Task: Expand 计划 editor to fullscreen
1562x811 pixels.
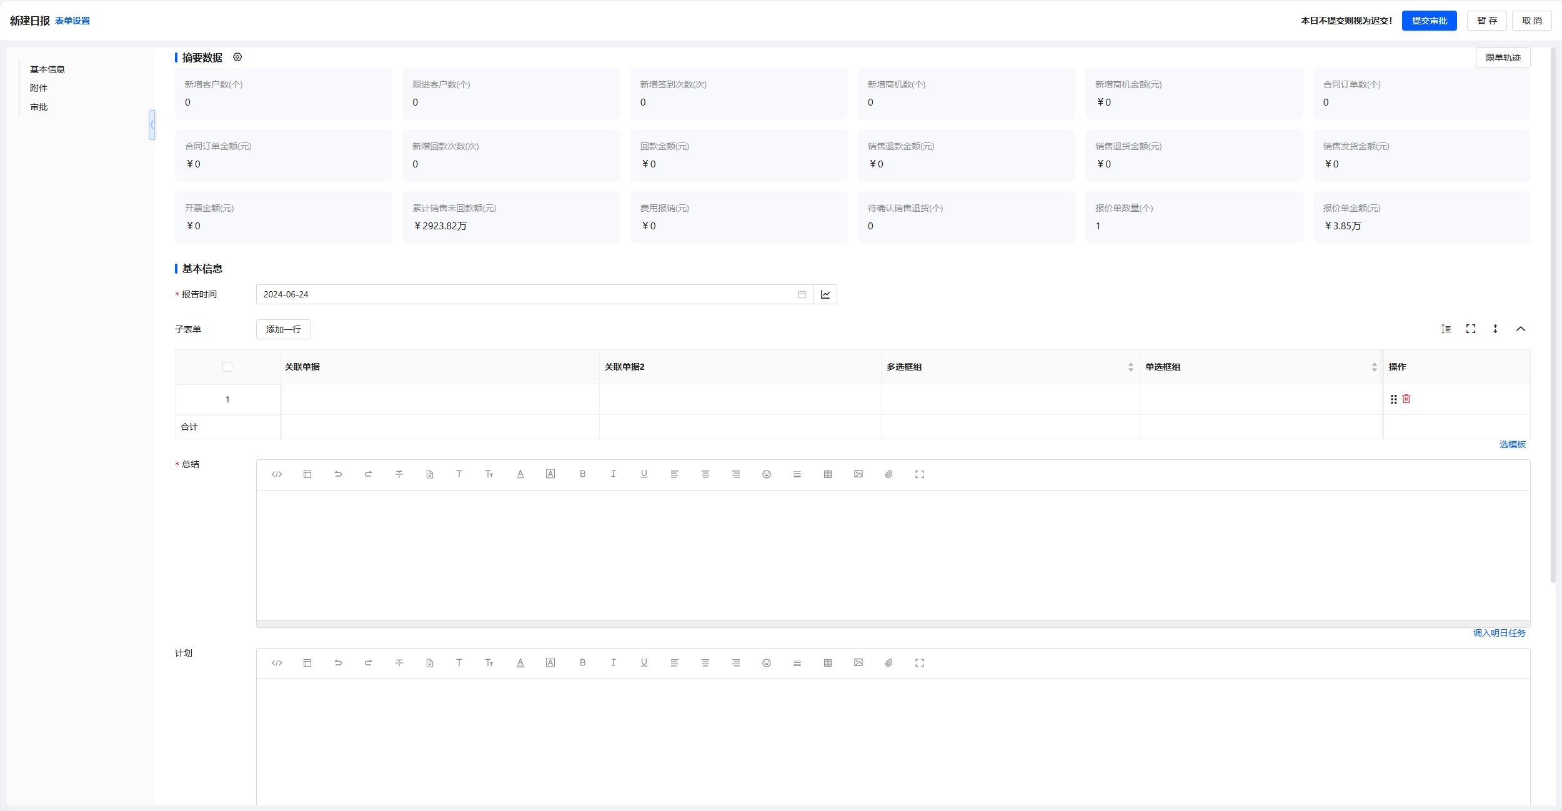Action: tap(920, 663)
